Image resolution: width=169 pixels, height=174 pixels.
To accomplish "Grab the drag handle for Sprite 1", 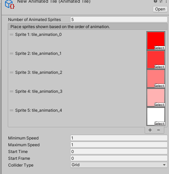I will 11,35.
